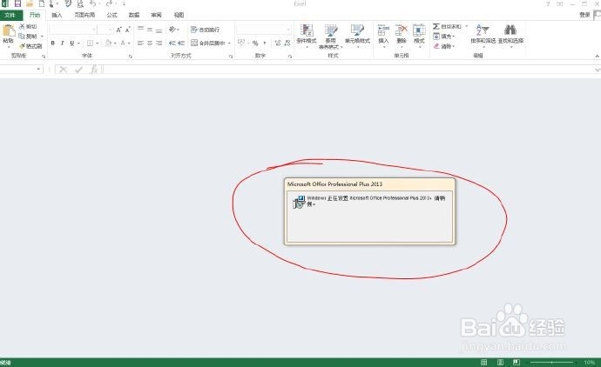Image resolution: width=601 pixels, height=367 pixels.
Task: Click the 自动换行 (Wrap Text) button
Action: point(205,30)
